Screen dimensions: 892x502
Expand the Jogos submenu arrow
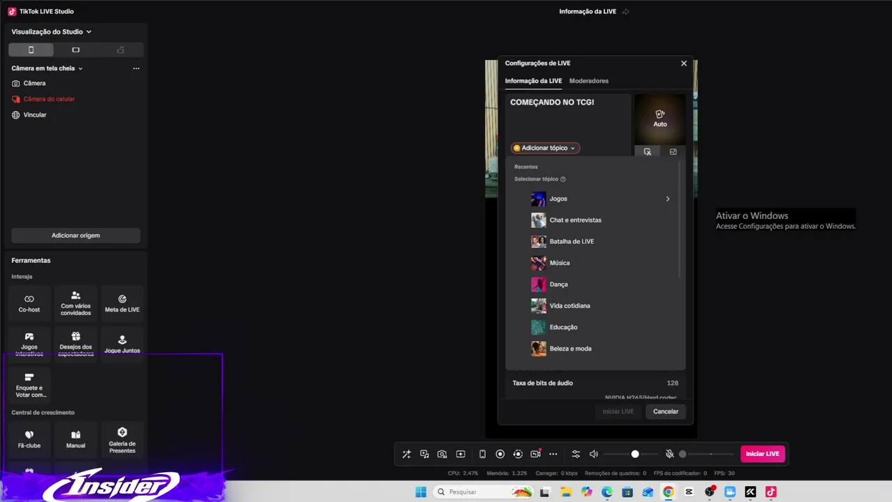(668, 199)
